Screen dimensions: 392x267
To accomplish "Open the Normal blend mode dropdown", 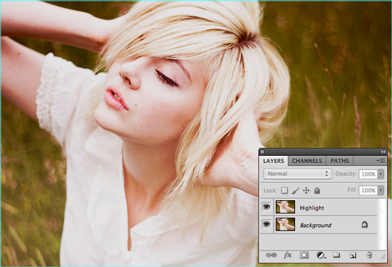I will coord(297,174).
